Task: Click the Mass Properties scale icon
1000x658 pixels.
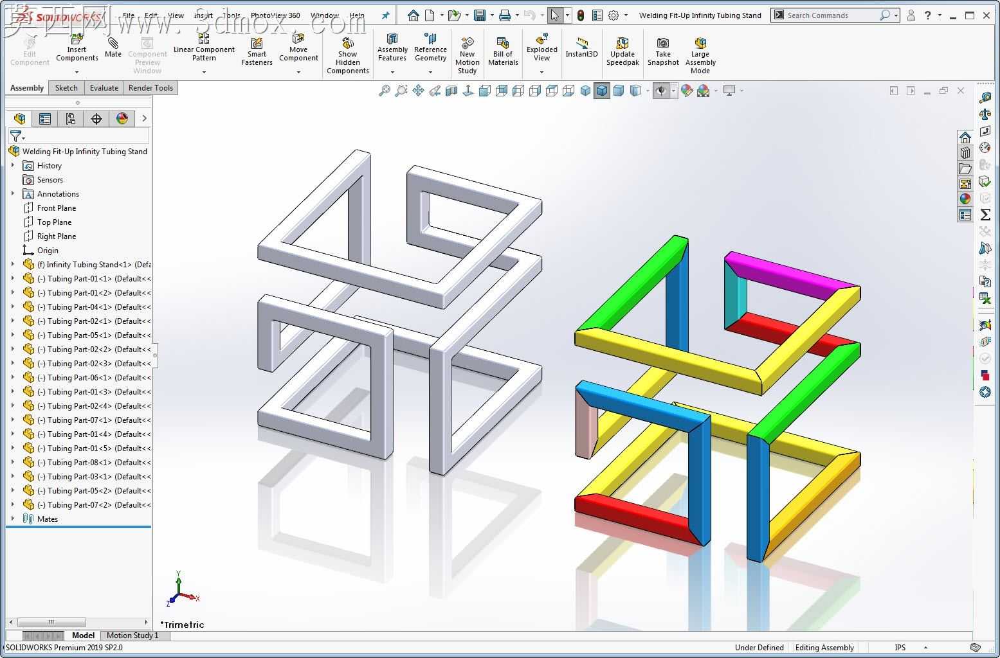Action: (x=985, y=114)
